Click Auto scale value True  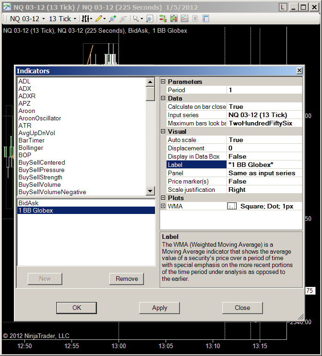(x=264, y=140)
